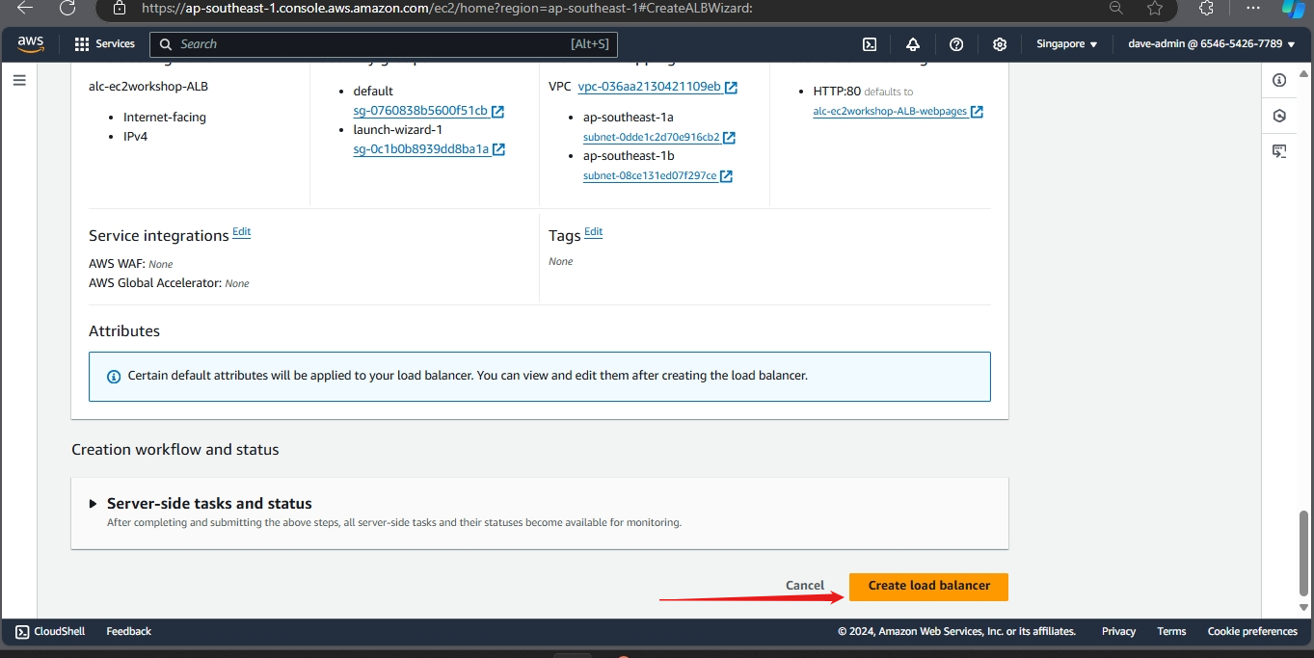Click the Cancel button

pos(804,586)
